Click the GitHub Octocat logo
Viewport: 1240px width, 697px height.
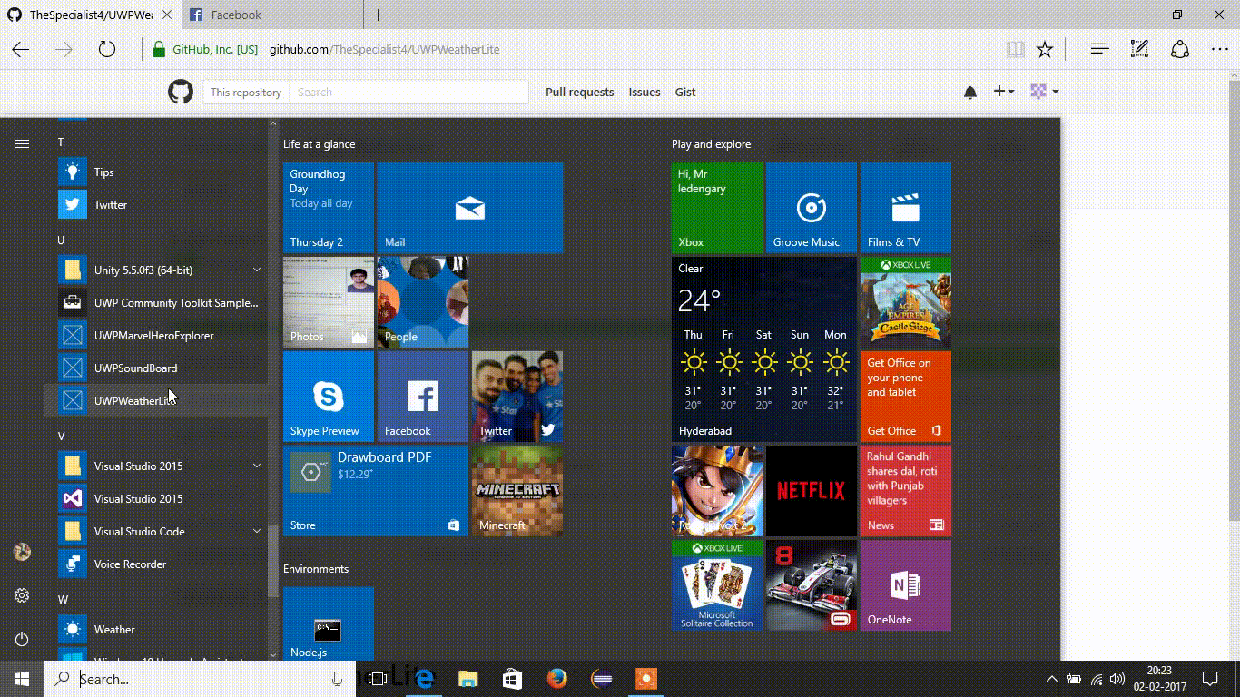[x=181, y=92]
